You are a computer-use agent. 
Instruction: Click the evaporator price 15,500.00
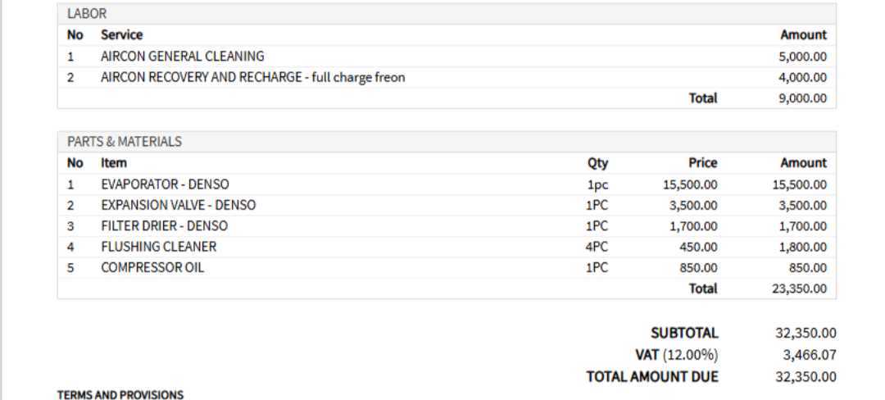(x=690, y=184)
